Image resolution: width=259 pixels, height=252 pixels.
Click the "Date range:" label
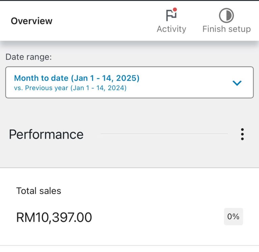[x=29, y=57]
